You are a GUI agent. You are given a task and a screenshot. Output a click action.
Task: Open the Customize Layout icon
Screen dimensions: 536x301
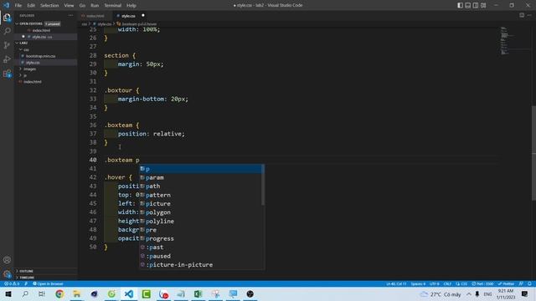pyautogui.click(x=483, y=5)
